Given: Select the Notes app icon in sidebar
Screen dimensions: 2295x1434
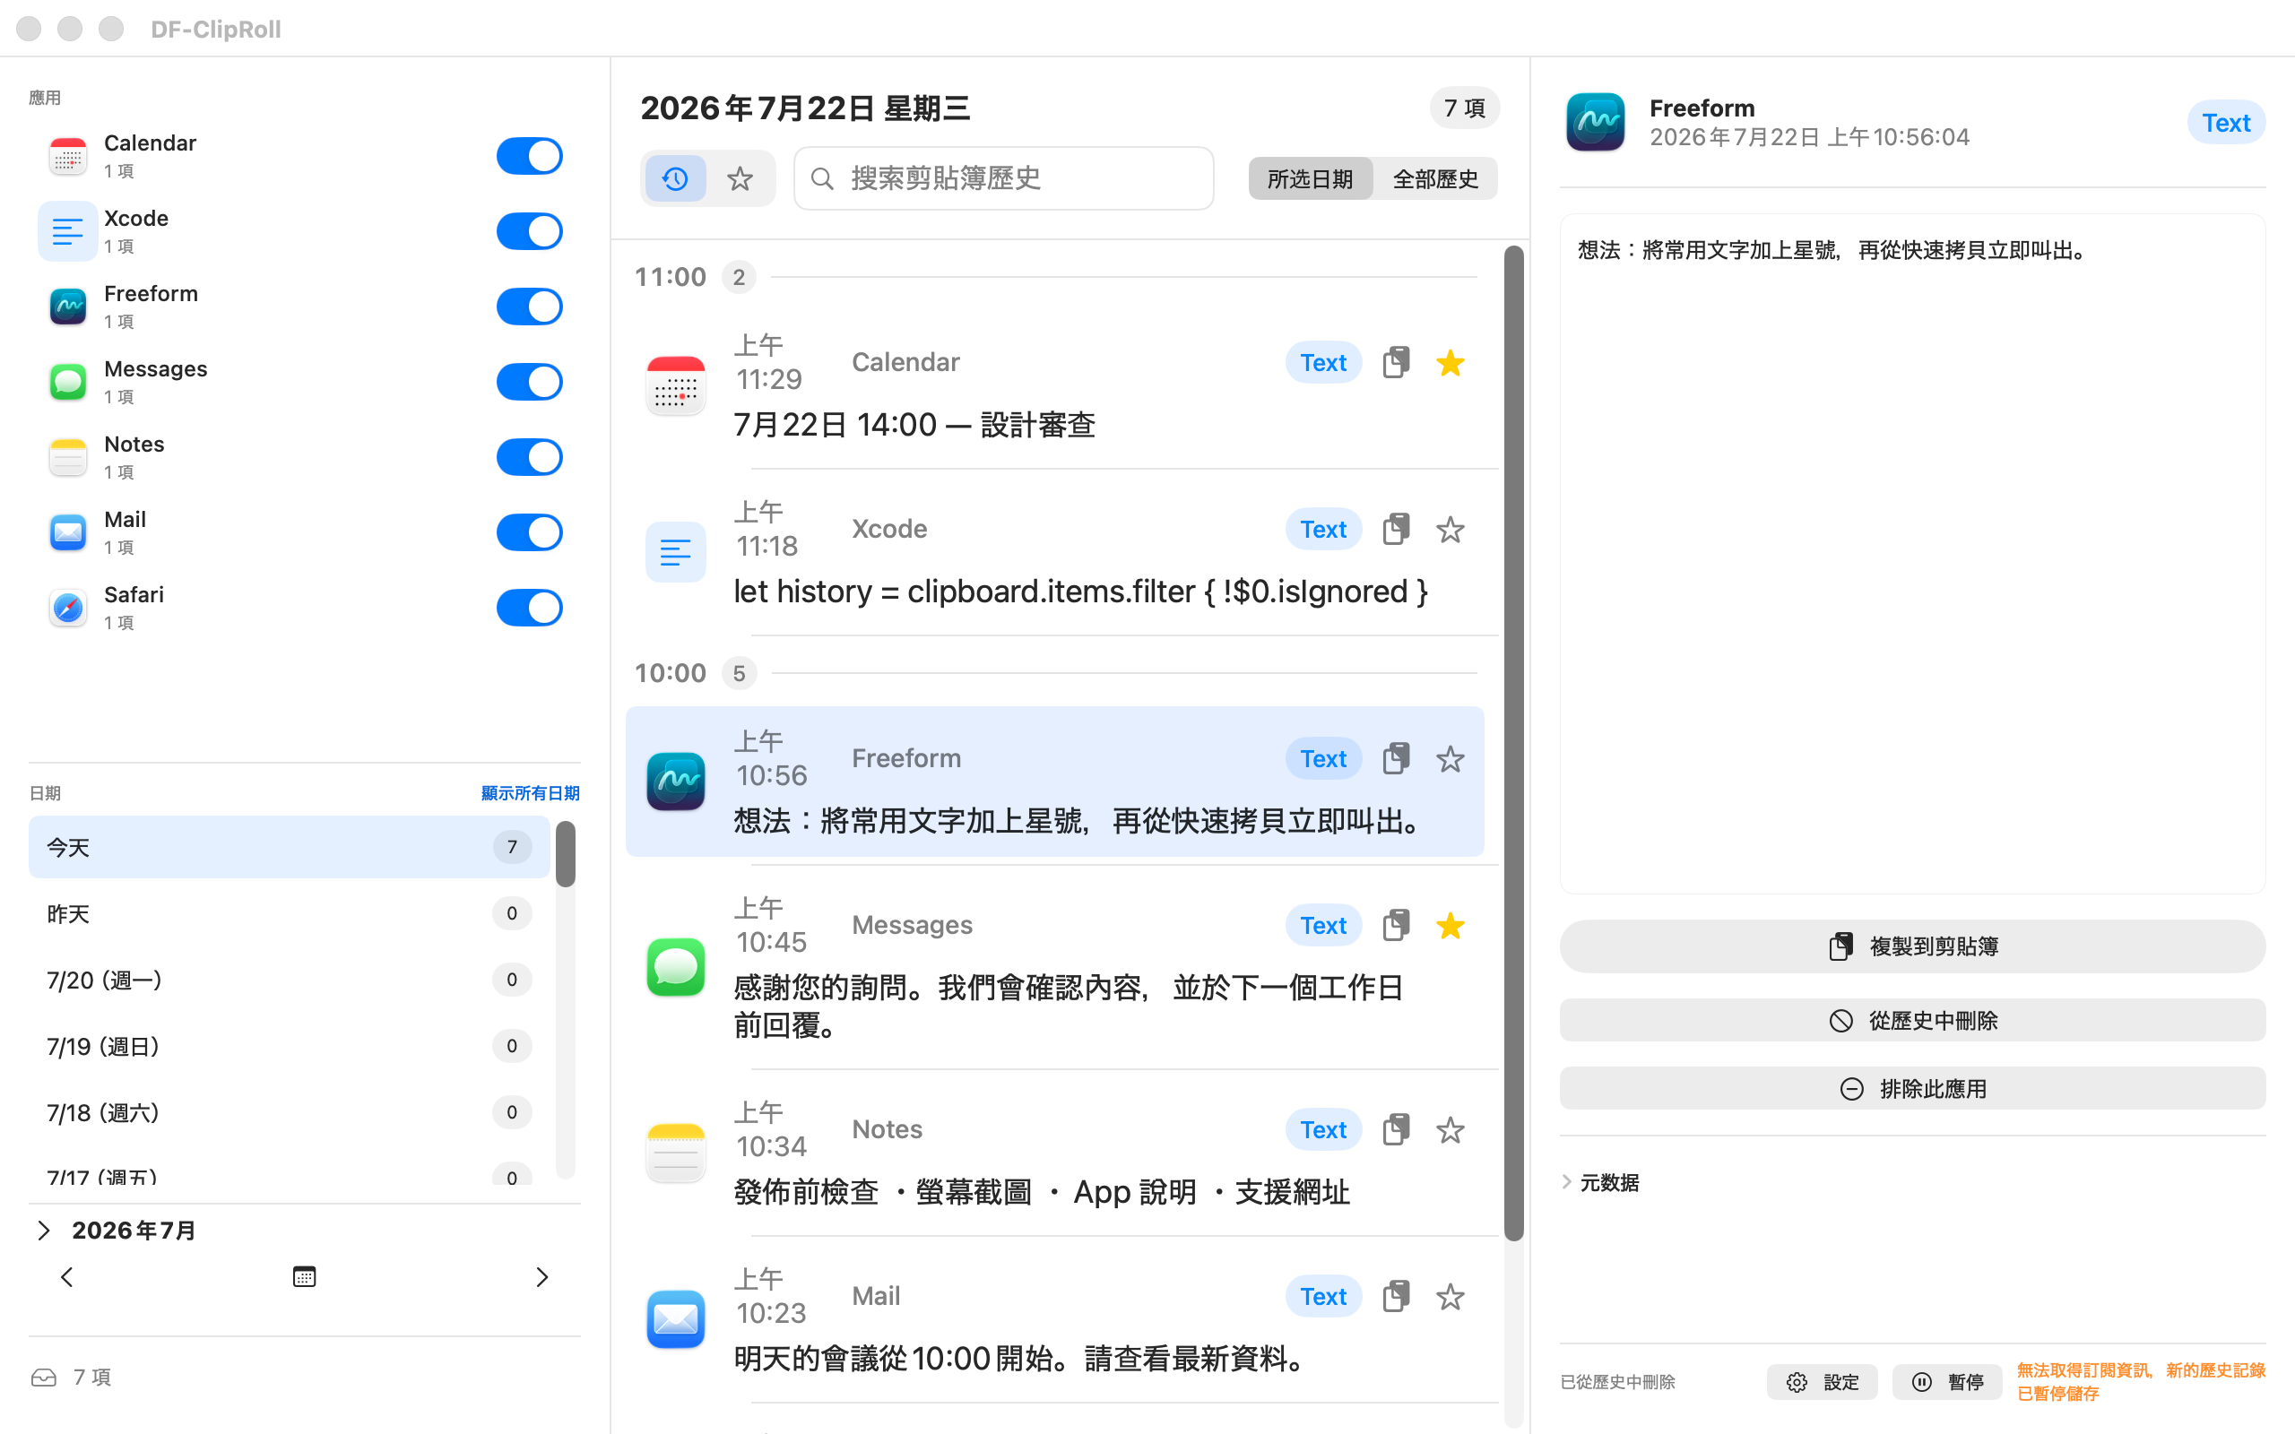Looking at the screenshot, I should pyautogui.click(x=67, y=457).
